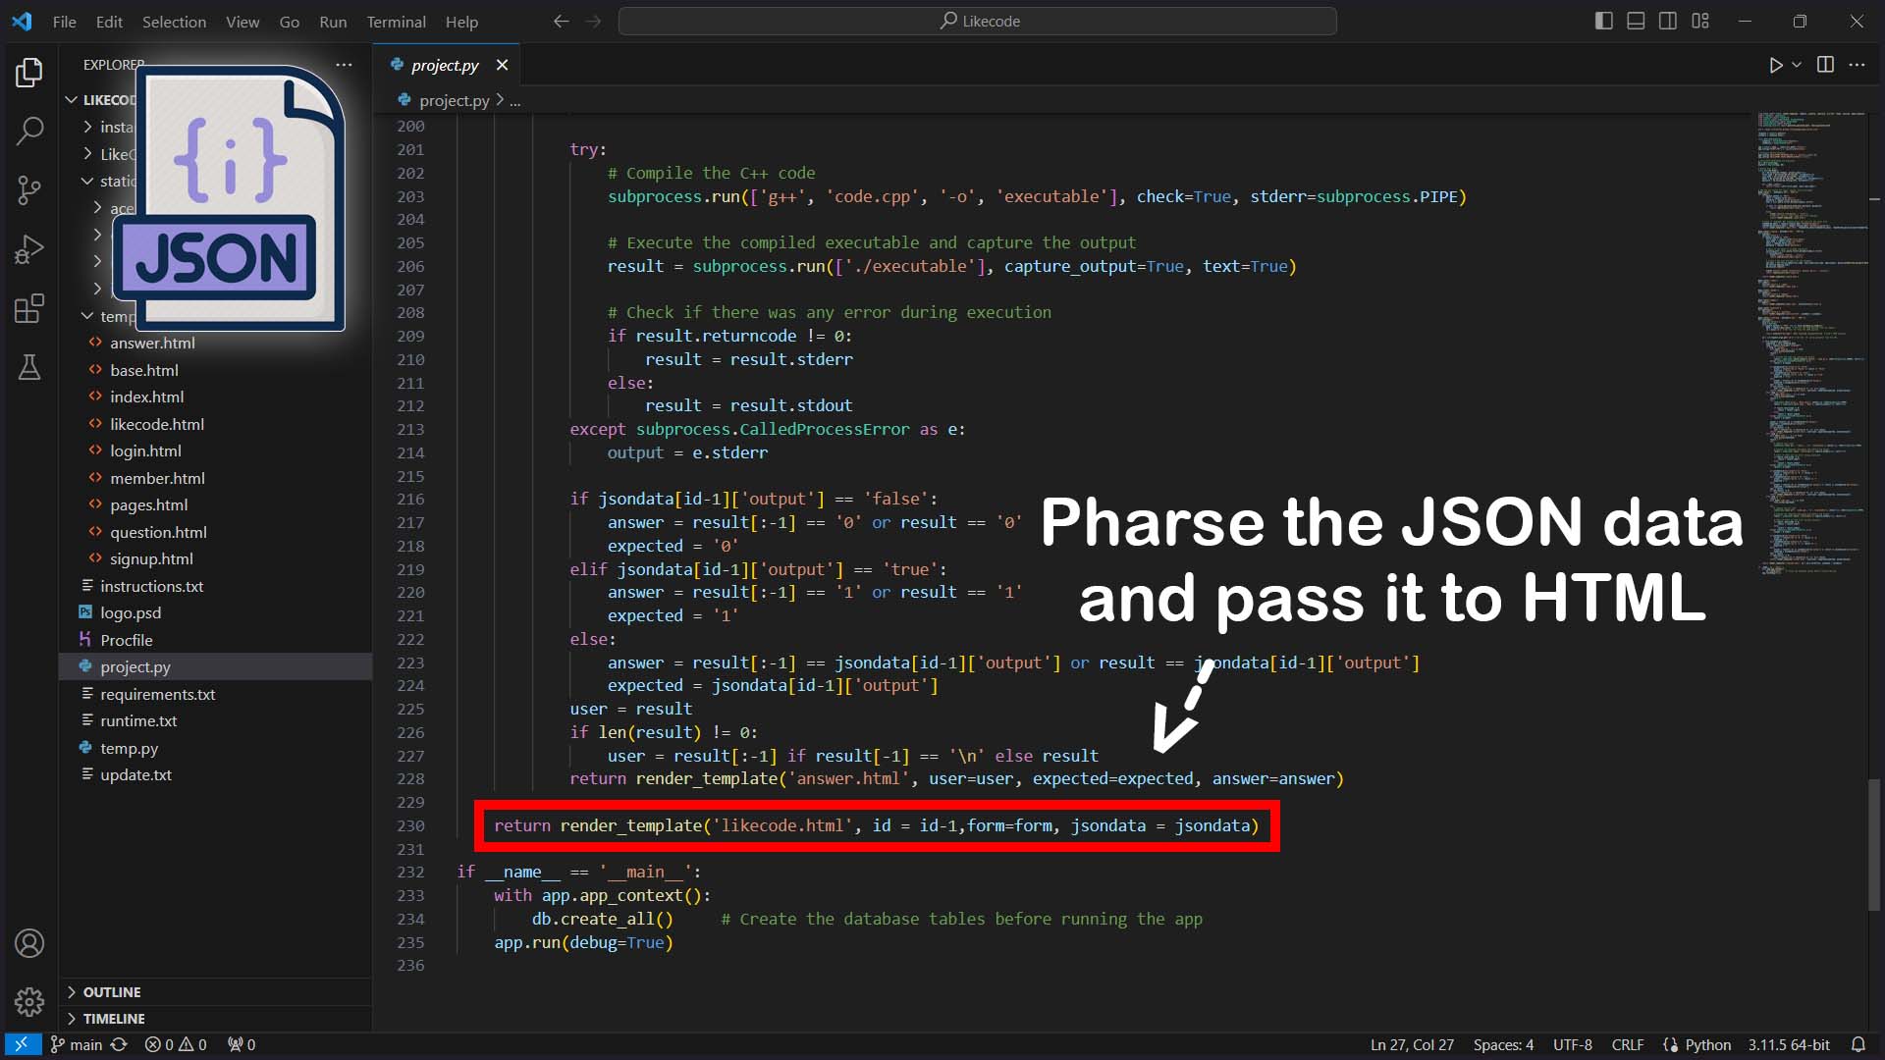Go back with navigation arrow
The image size is (1885, 1060).
click(561, 22)
